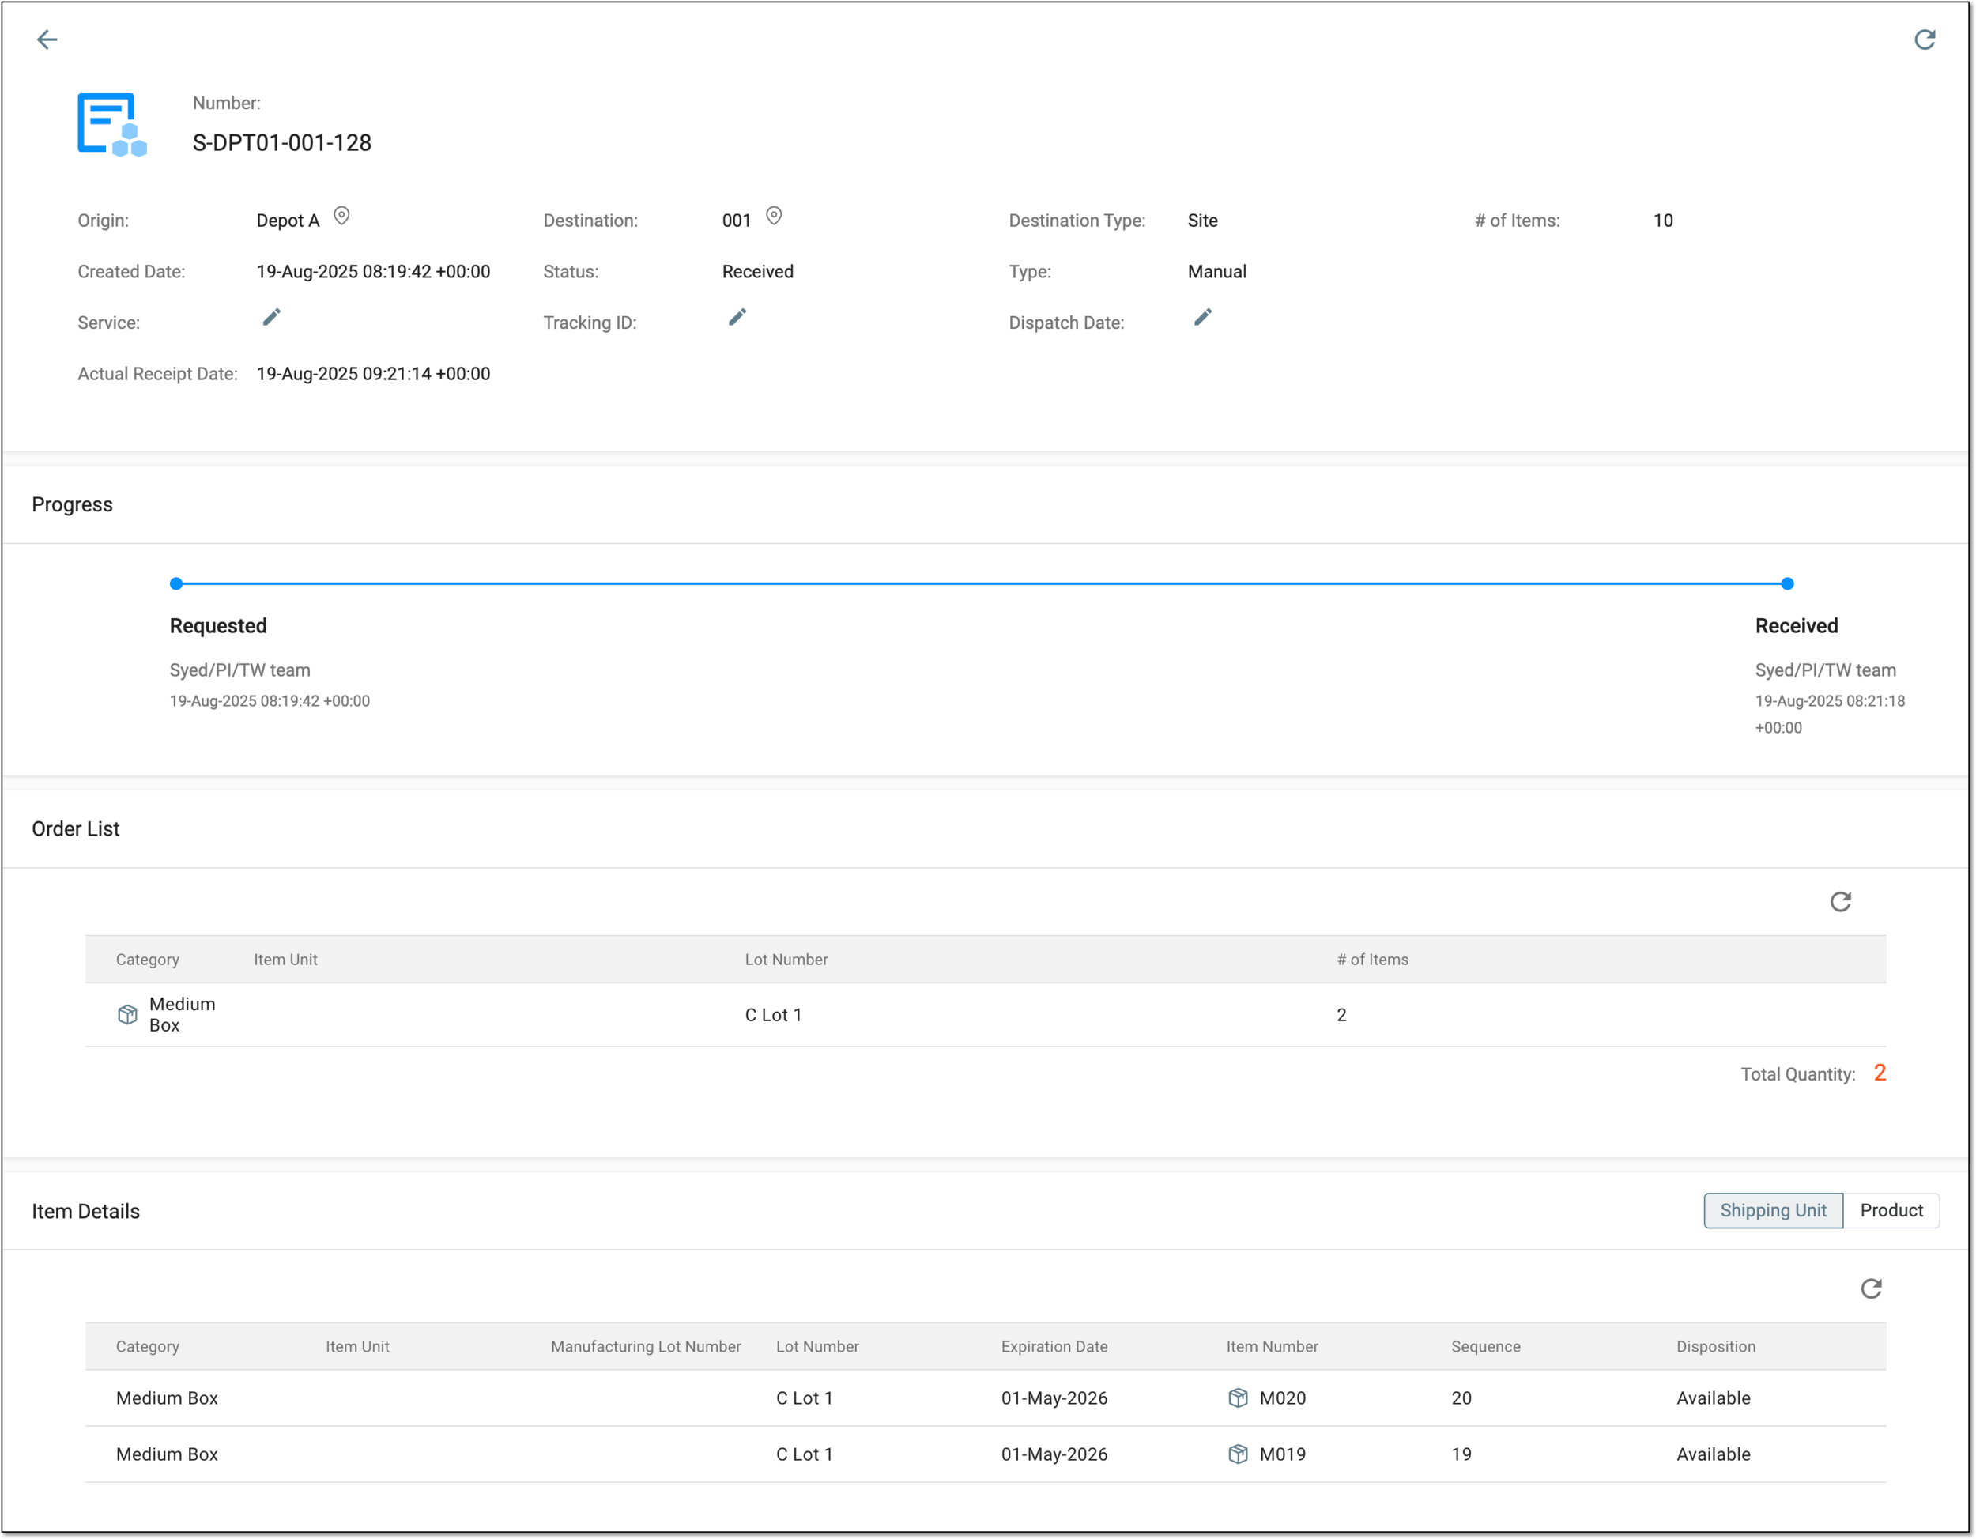The image size is (1976, 1539).
Task: Click the Received stage label in Progress
Action: (x=1796, y=626)
